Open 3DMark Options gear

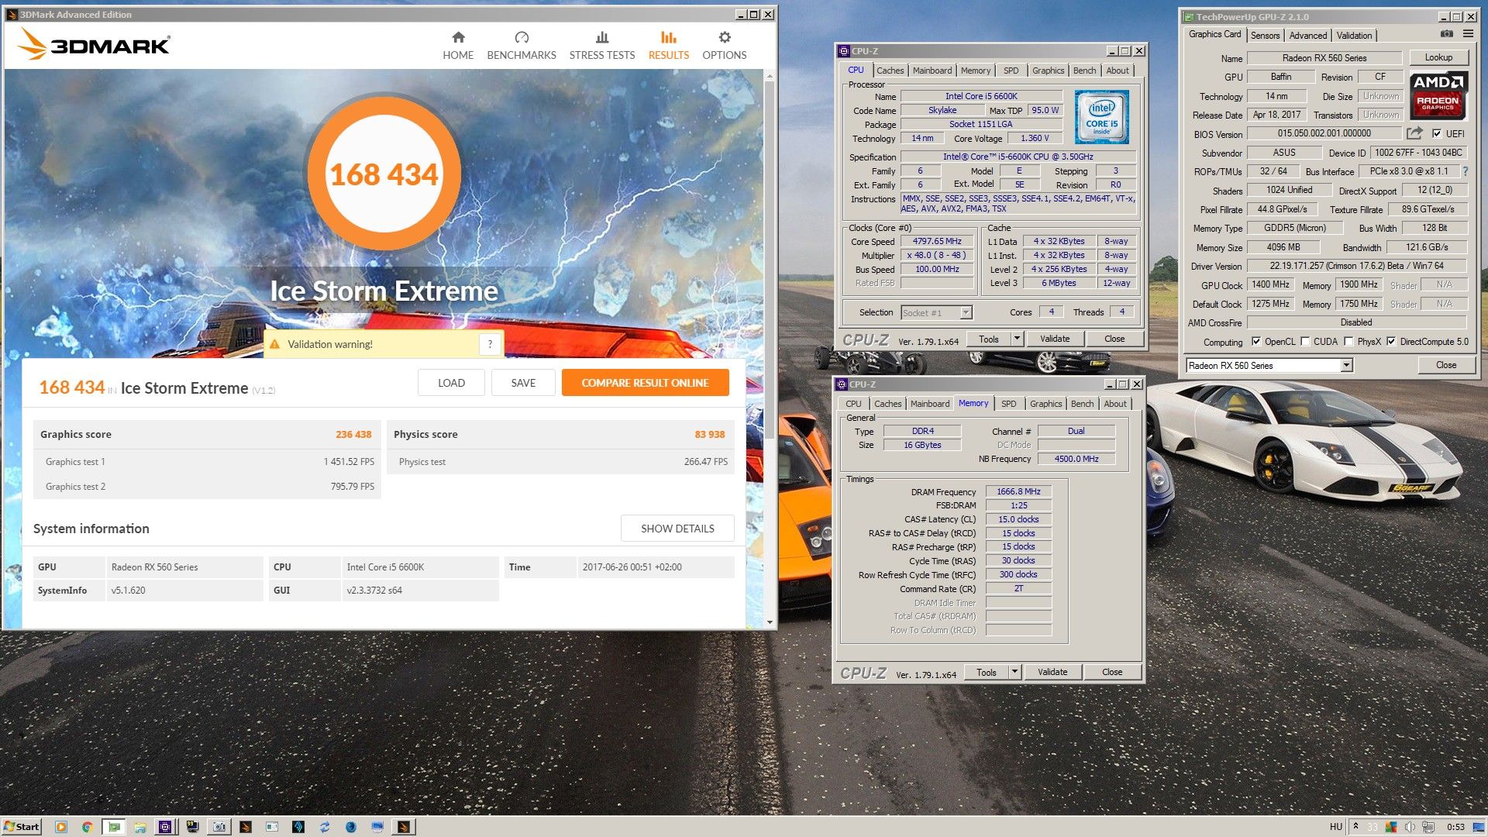724,37
